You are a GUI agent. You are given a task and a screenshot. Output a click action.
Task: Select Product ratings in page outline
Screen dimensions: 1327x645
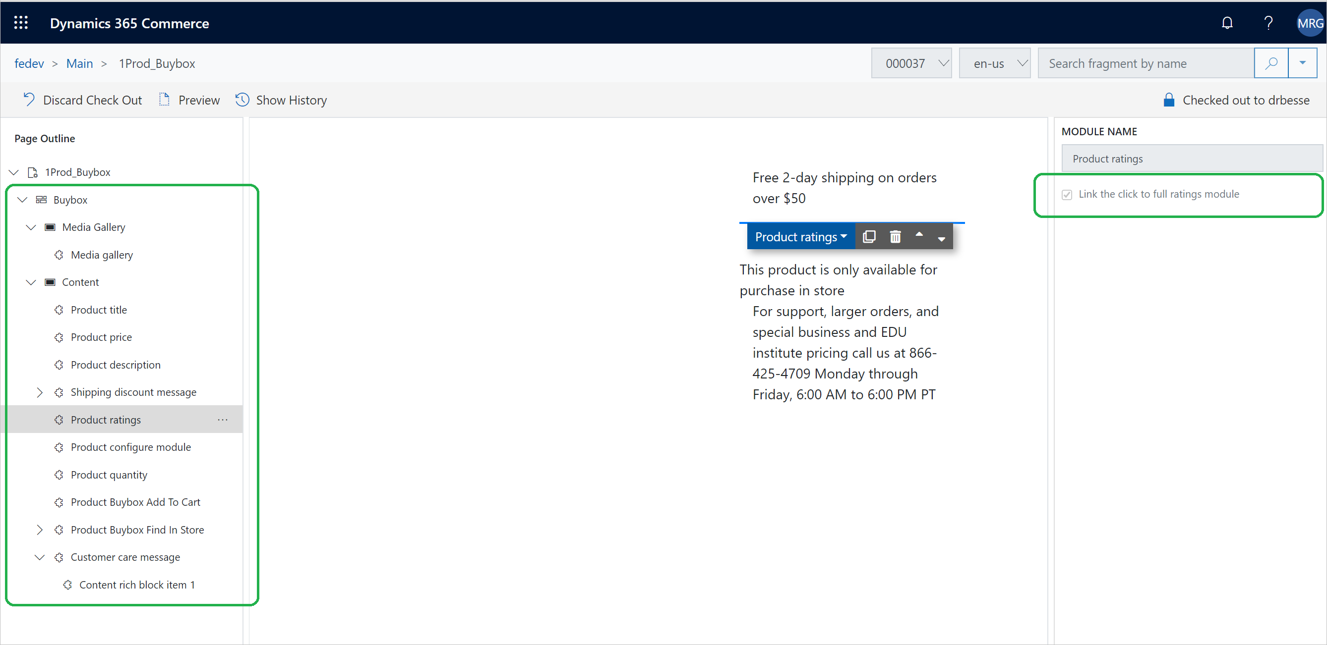105,419
